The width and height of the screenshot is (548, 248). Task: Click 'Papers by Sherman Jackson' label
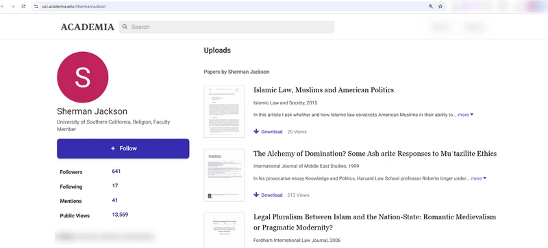click(x=236, y=72)
